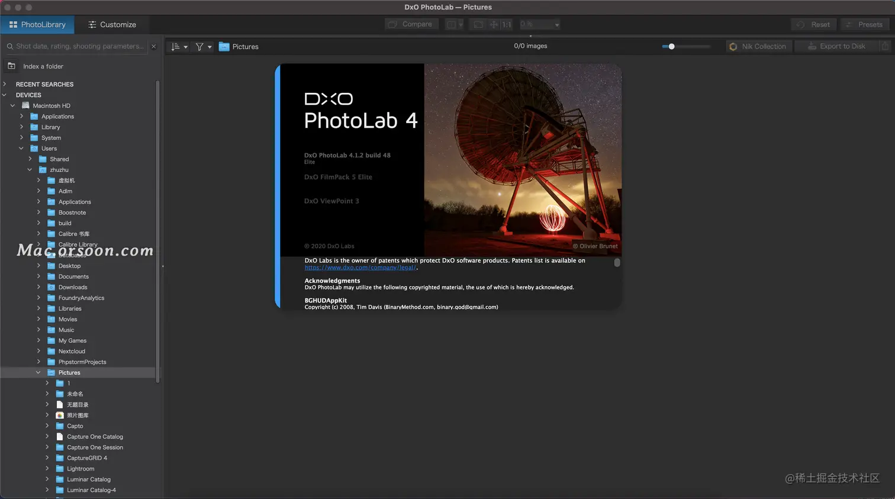Image resolution: width=895 pixels, height=499 pixels.
Task: Select the PhpstormProjects folder row
Action: [x=78, y=362]
